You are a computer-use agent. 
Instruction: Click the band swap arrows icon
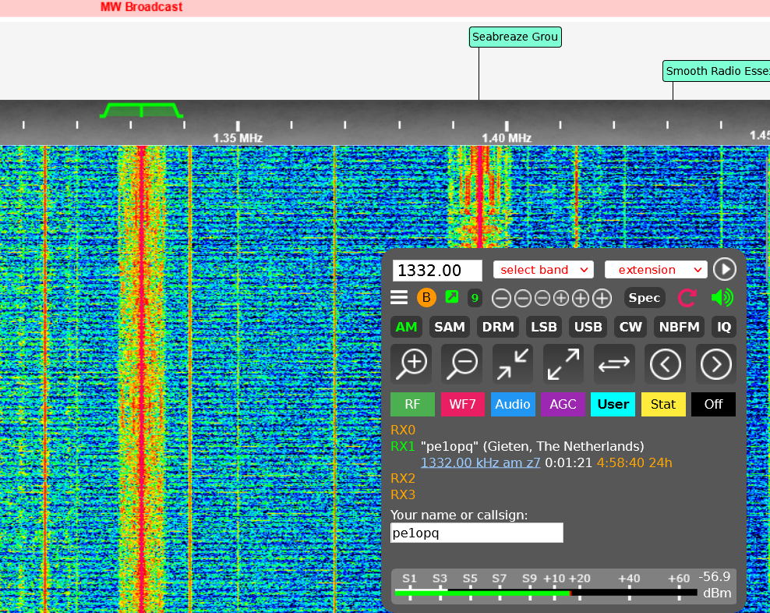(614, 363)
